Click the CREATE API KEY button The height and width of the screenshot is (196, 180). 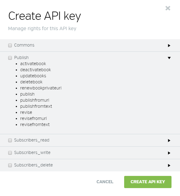[x=148, y=182]
